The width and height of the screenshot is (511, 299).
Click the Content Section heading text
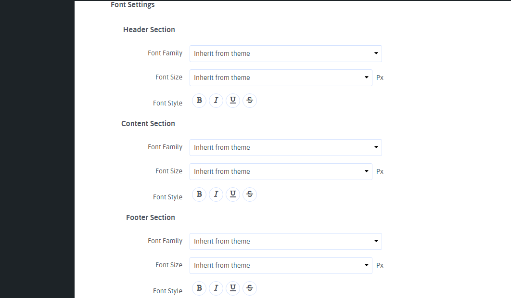pyautogui.click(x=148, y=124)
